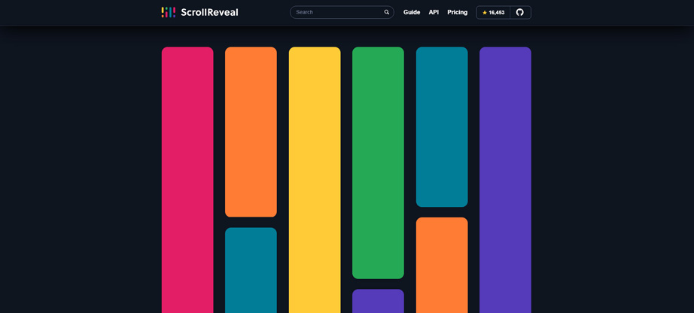Open the Guide menu item
The width and height of the screenshot is (694, 313).
[412, 12]
